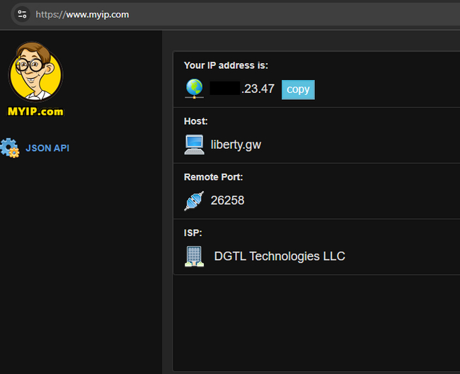
Task: Click the URL text in the address bar
Action: click(82, 14)
